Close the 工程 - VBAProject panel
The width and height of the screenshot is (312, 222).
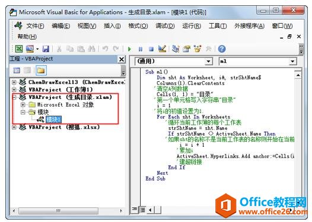pos(122,59)
